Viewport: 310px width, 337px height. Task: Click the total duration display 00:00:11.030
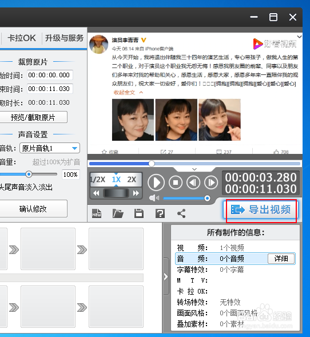[x=261, y=189]
